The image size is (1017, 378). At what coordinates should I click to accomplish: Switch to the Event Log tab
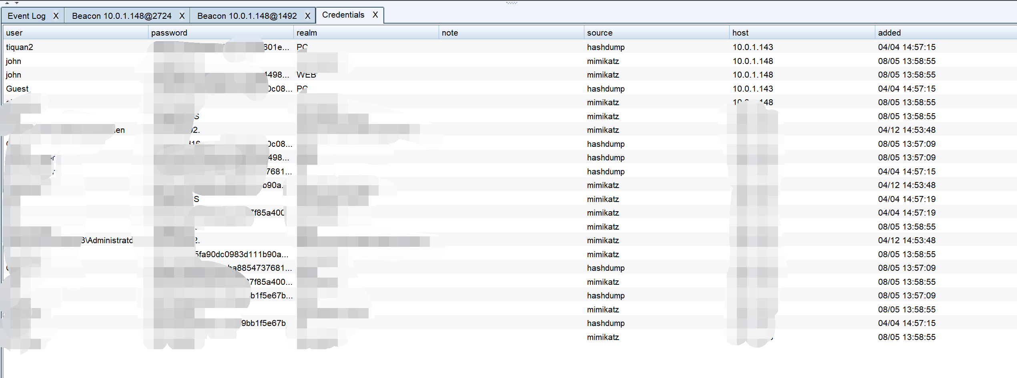(x=26, y=16)
